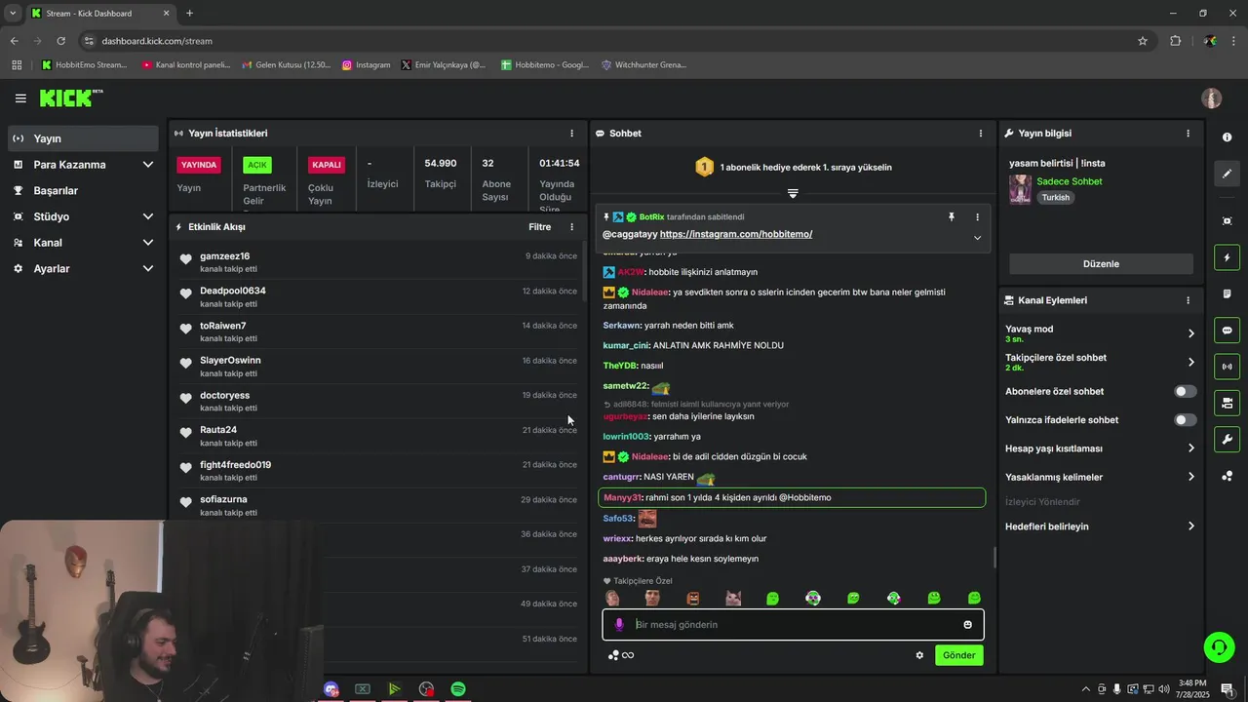Open the green support headset button
Image resolution: width=1248 pixels, height=702 pixels.
[1218, 646]
